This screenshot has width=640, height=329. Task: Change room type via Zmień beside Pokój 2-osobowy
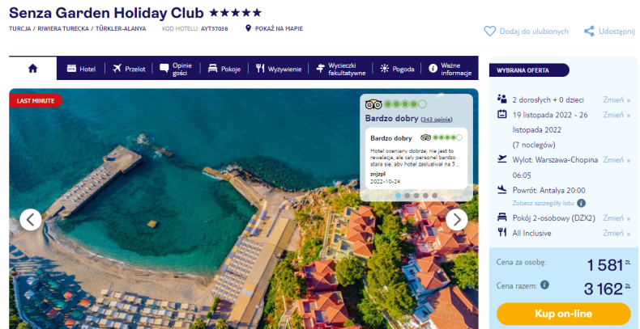tap(617, 218)
